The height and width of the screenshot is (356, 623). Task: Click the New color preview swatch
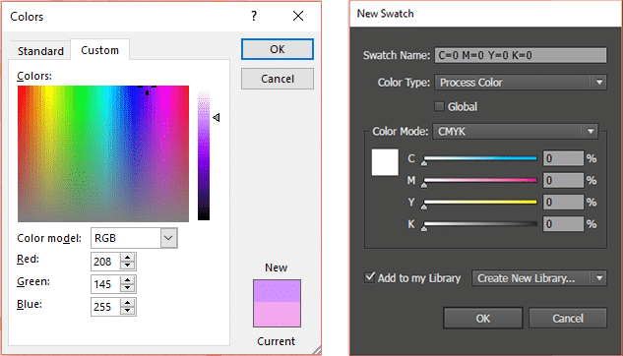click(x=277, y=291)
